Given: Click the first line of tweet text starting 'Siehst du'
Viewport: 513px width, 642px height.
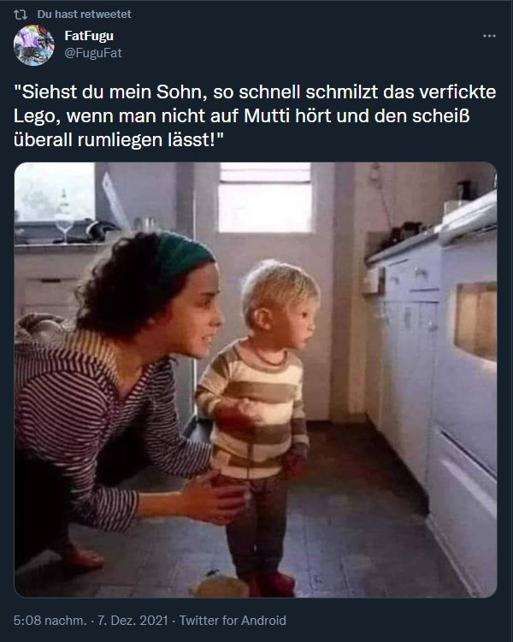Looking at the screenshot, I should click(255, 91).
